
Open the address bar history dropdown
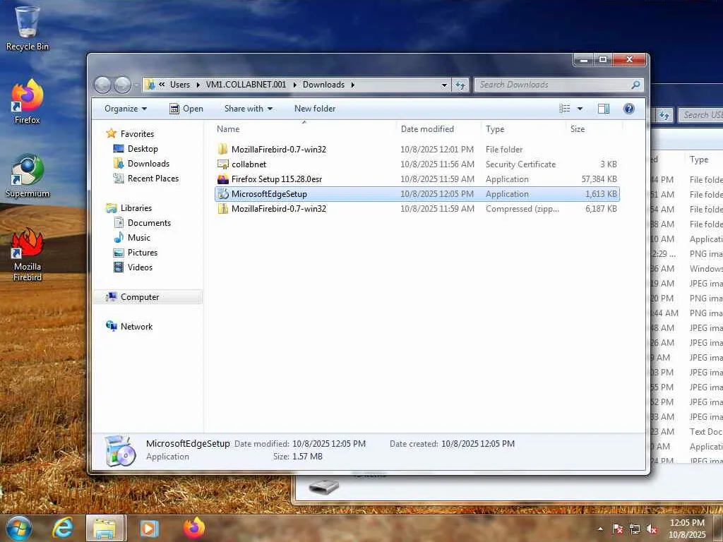point(444,85)
